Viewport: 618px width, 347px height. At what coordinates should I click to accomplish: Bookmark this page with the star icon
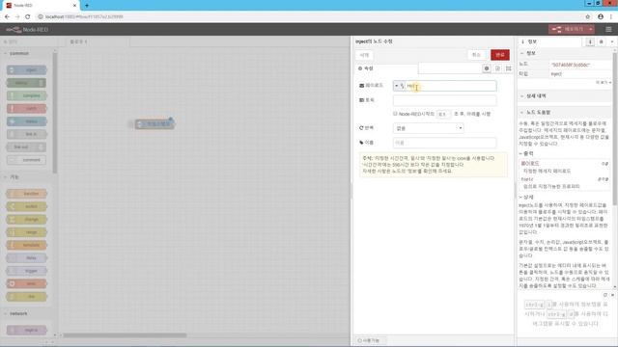[x=588, y=17]
